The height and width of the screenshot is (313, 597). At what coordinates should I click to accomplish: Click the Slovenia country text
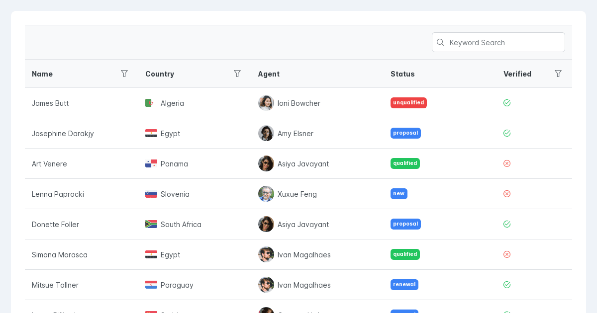175,194
